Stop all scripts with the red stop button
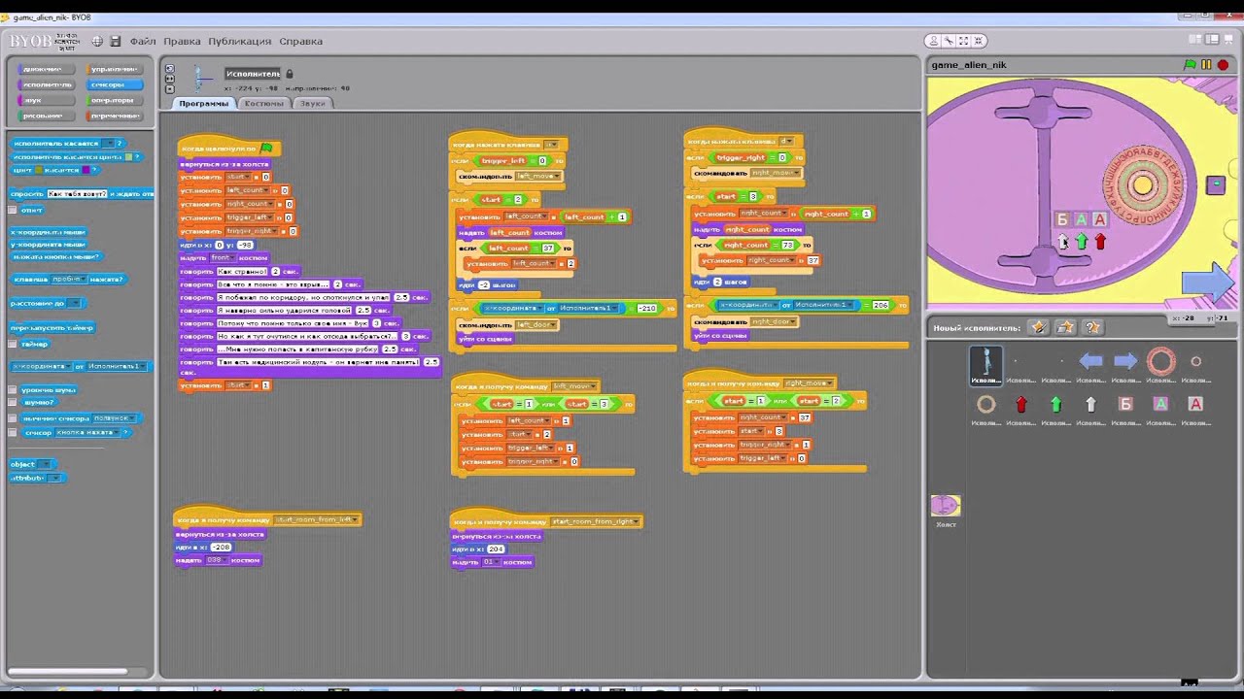The width and height of the screenshot is (1244, 699). 1223,65
